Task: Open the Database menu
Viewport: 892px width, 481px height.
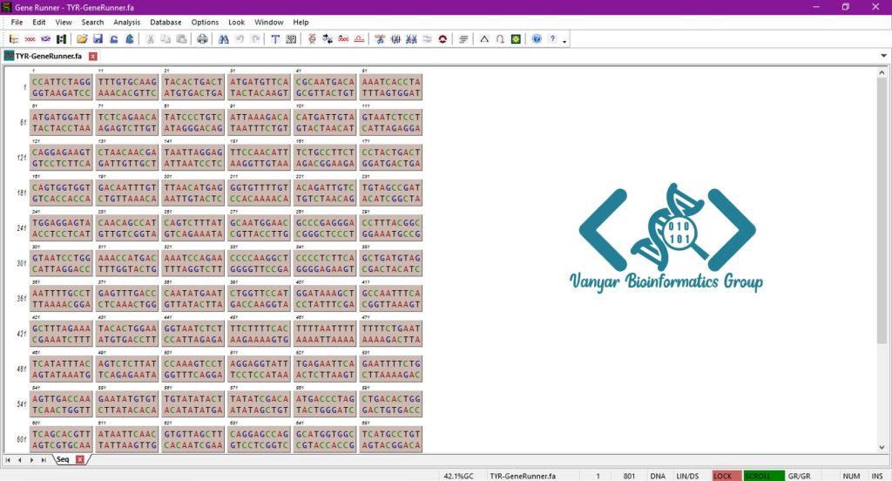Action: pos(166,22)
